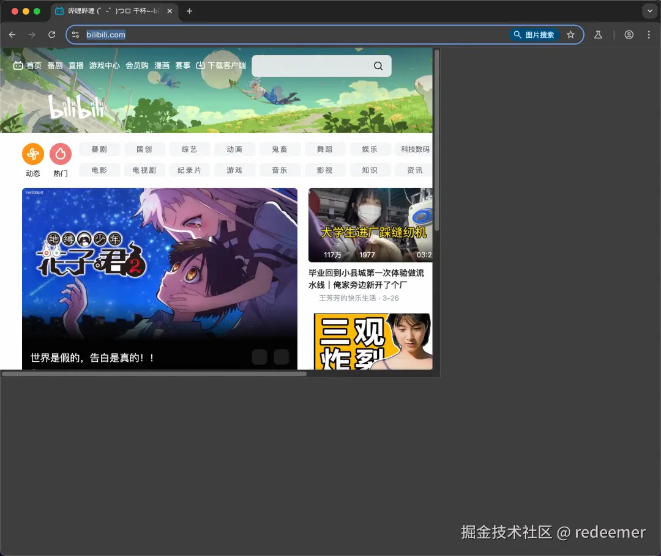Open the Chrome three-dot menu

coord(649,35)
